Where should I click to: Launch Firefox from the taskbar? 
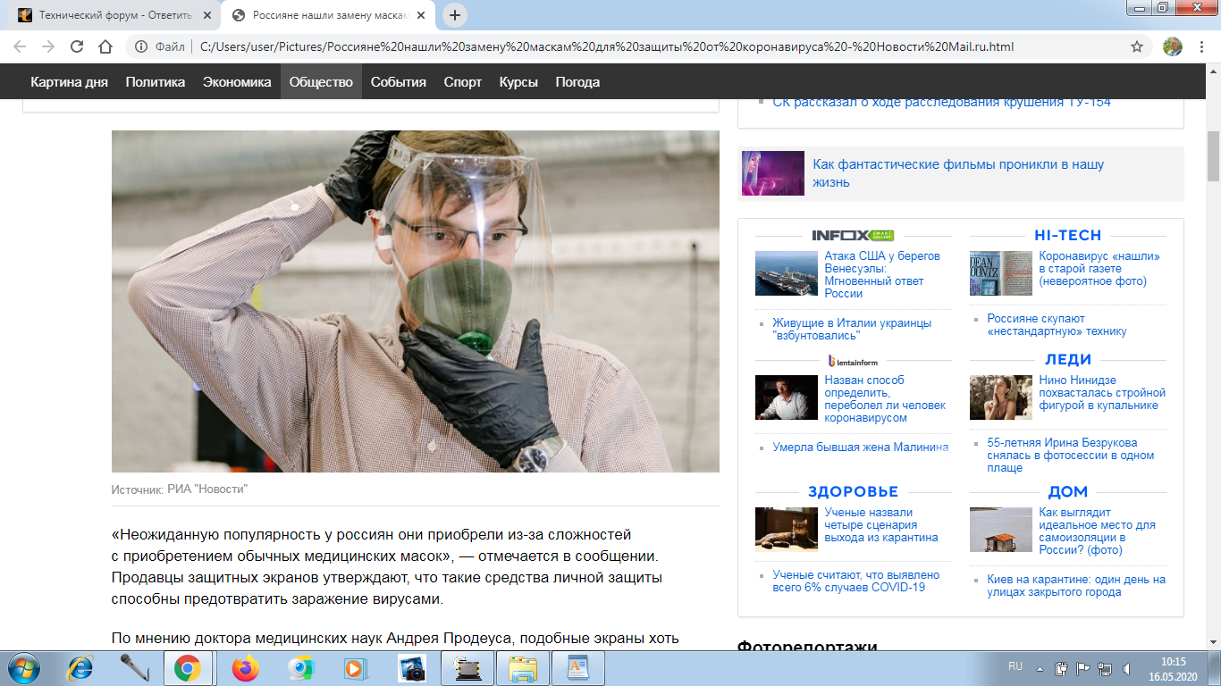point(244,668)
